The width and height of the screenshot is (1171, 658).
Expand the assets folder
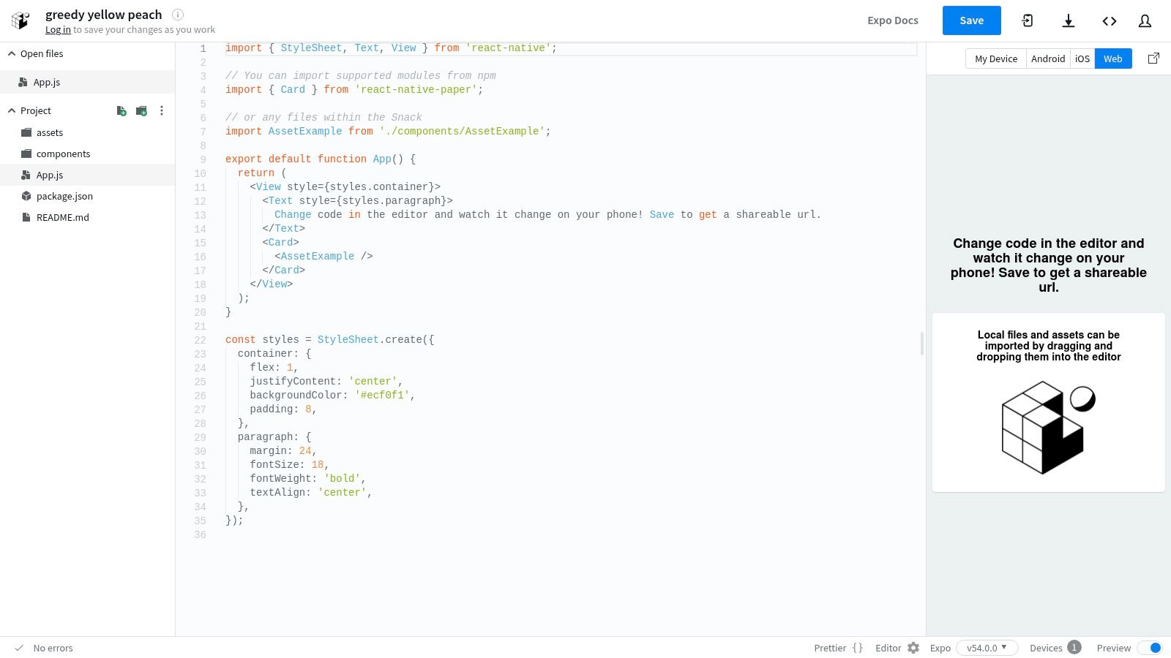[x=50, y=132]
